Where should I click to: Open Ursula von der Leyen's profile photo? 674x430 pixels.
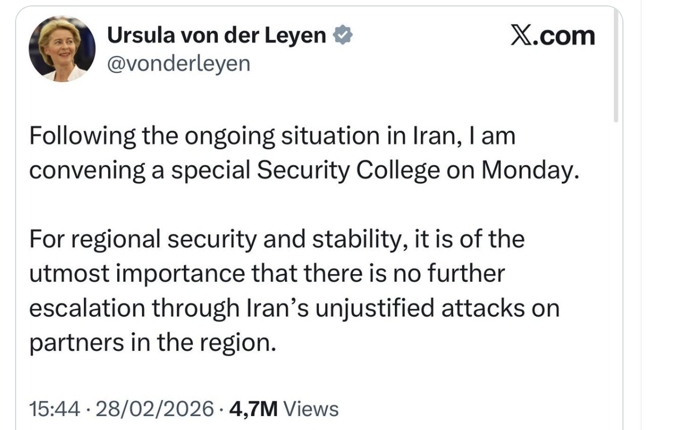click(62, 49)
